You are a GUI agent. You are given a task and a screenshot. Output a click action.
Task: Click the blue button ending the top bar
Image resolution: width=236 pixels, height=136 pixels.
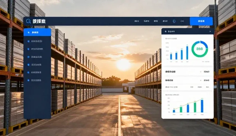click(201, 21)
